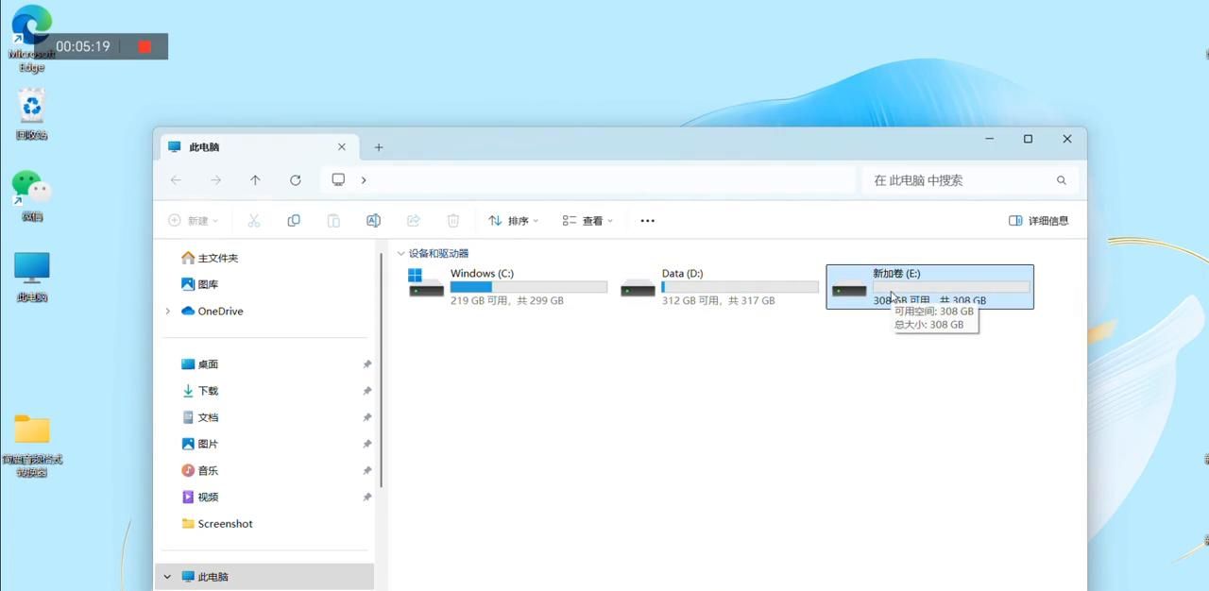Screen dimensions: 1209x591
Task: Click the 312 GB 可用，共 317 GB text
Action: coord(719,301)
